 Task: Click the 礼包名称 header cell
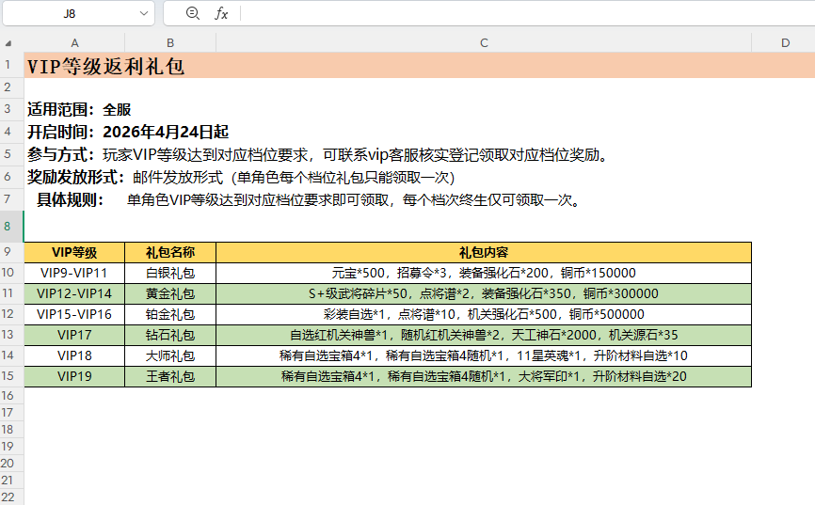[170, 252]
